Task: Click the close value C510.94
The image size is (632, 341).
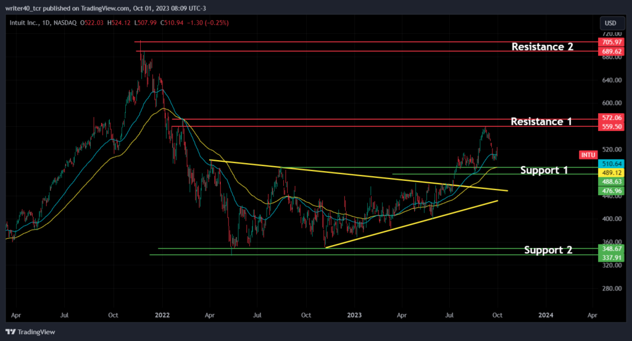Action: (x=172, y=23)
